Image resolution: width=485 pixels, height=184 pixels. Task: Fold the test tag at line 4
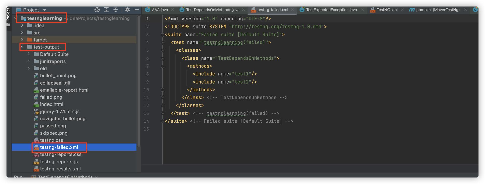coord(162,42)
